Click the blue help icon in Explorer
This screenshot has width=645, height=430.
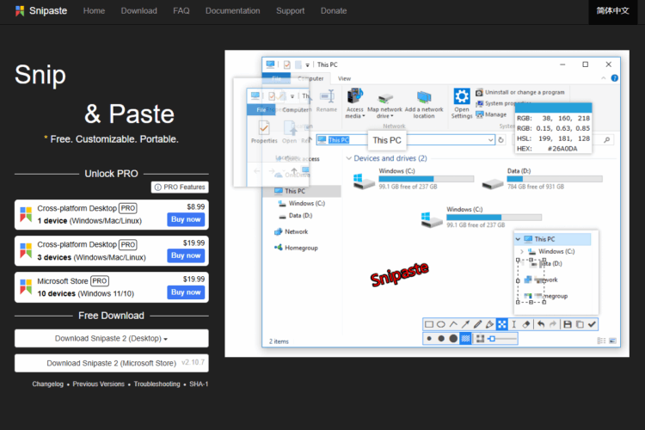pos(614,78)
